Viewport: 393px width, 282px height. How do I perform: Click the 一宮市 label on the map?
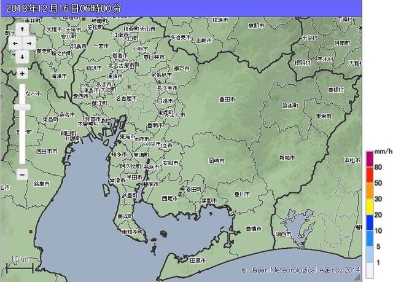pos(101,46)
